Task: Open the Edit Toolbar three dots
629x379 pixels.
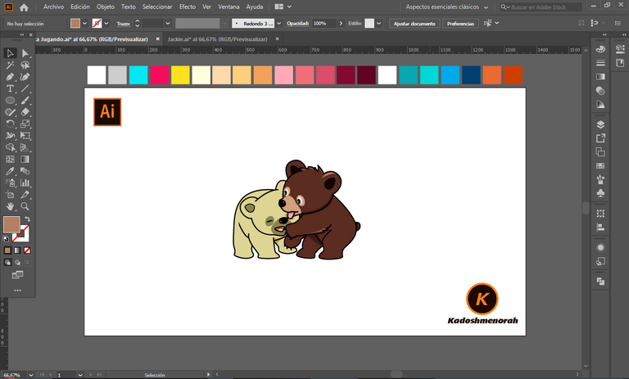Action: tap(17, 290)
